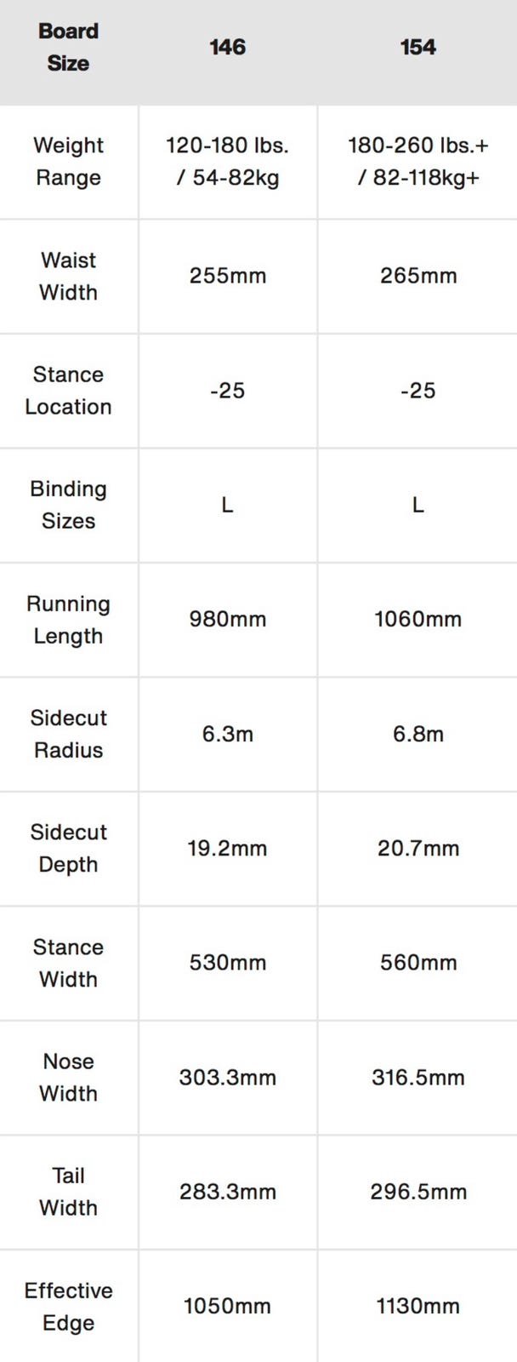Select the 146 column header
Viewport: 517px width, 1362px height.
point(227,47)
